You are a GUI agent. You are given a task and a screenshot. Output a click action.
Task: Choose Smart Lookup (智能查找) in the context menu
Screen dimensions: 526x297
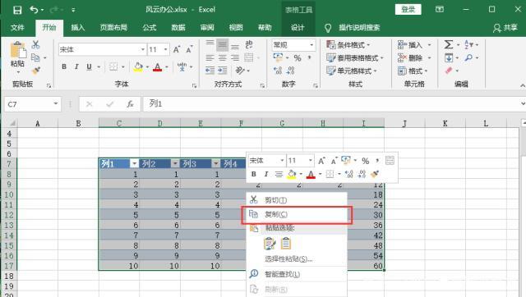click(297, 274)
